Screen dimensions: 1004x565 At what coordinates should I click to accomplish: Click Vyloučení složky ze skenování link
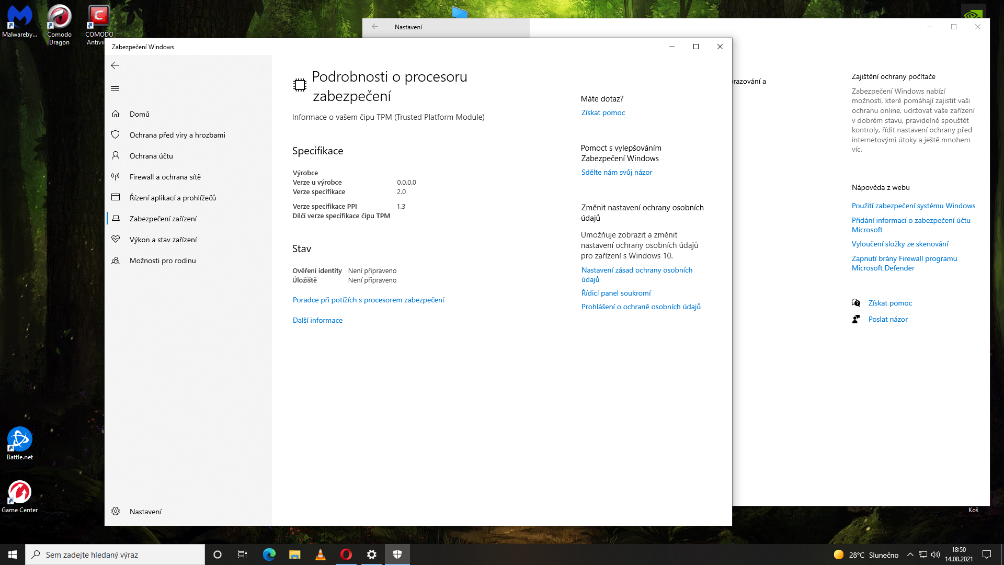coord(899,244)
